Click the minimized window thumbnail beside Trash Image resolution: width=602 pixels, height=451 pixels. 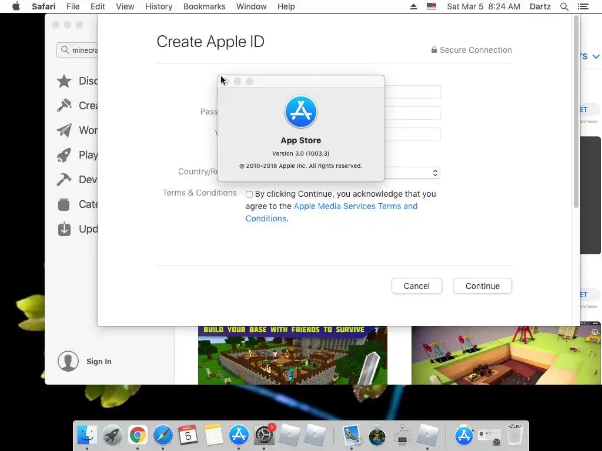click(x=489, y=436)
